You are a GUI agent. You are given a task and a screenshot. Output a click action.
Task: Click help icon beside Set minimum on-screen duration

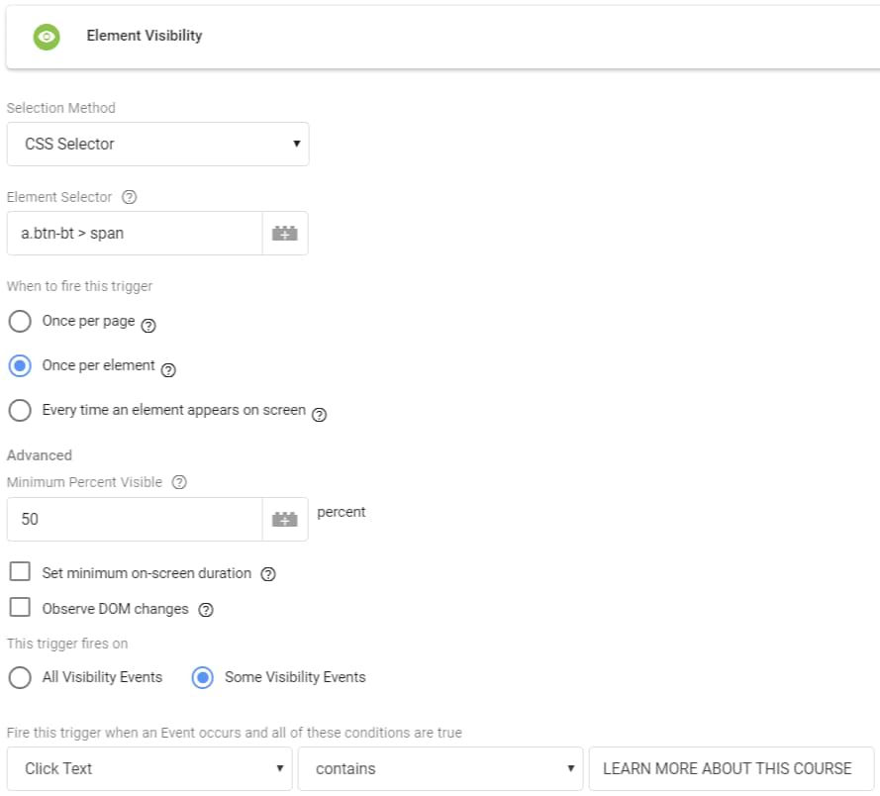tap(267, 574)
